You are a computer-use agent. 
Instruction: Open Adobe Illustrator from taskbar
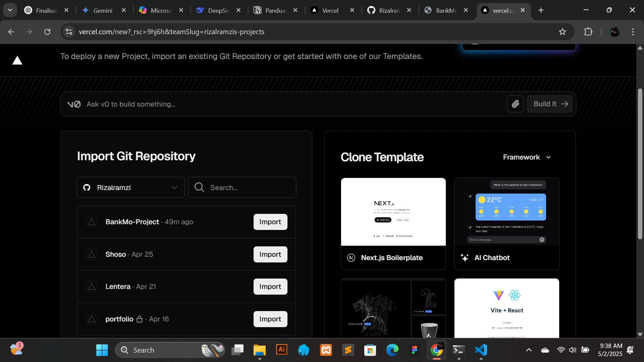coord(282,350)
